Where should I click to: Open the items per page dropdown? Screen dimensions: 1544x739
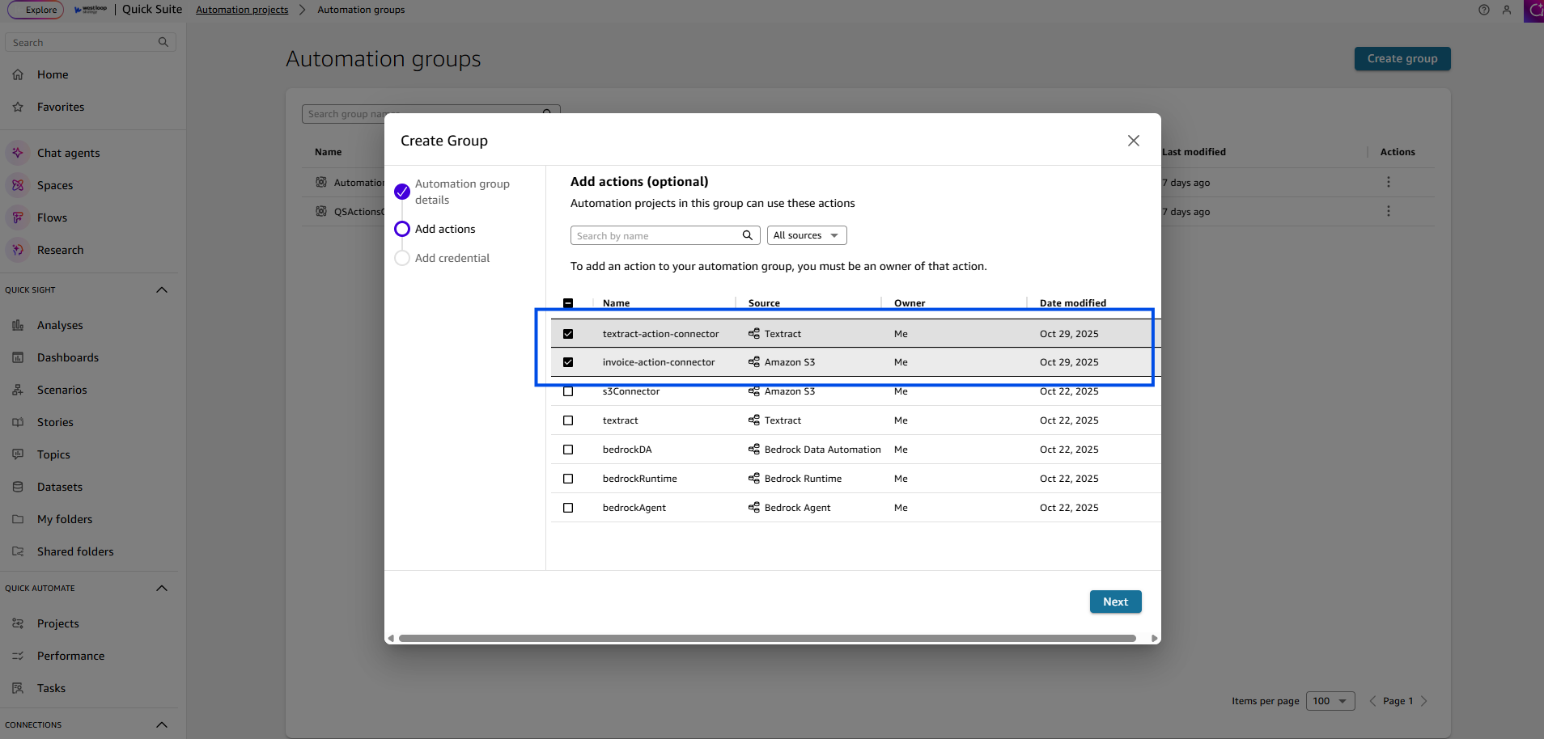click(1330, 701)
